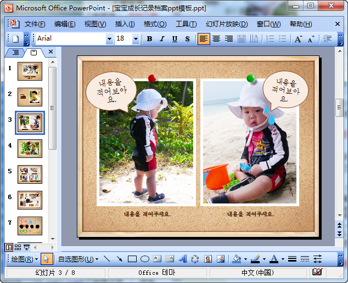Select the Oval drawing tool
Viewport: 348px width, 283px height.
[145, 259]
